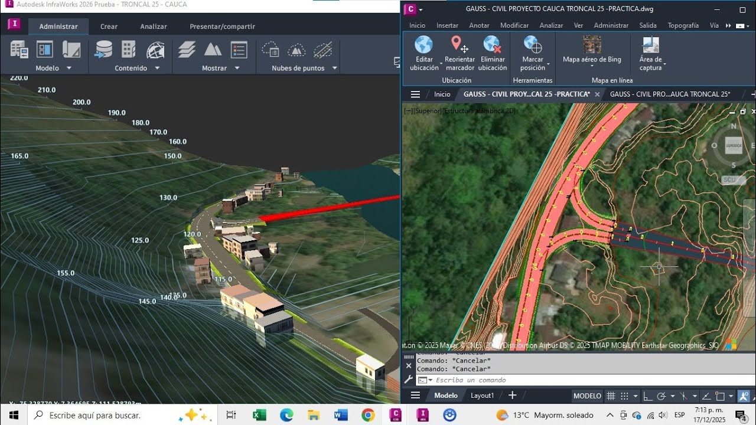This screenshot has width=756, height=425.
Task: Open Google Chrome from the taskbar
Action: (368, 415)
